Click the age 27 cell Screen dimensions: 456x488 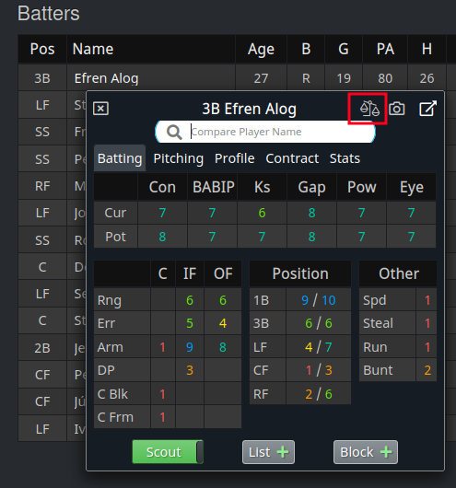261,78
